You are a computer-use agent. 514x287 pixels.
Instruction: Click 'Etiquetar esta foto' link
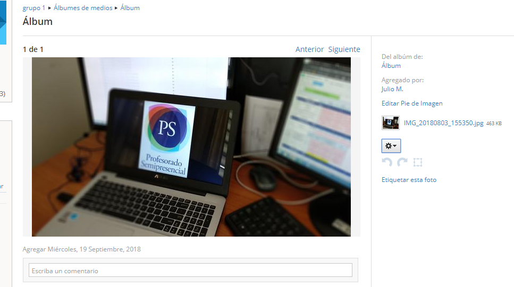409,180
